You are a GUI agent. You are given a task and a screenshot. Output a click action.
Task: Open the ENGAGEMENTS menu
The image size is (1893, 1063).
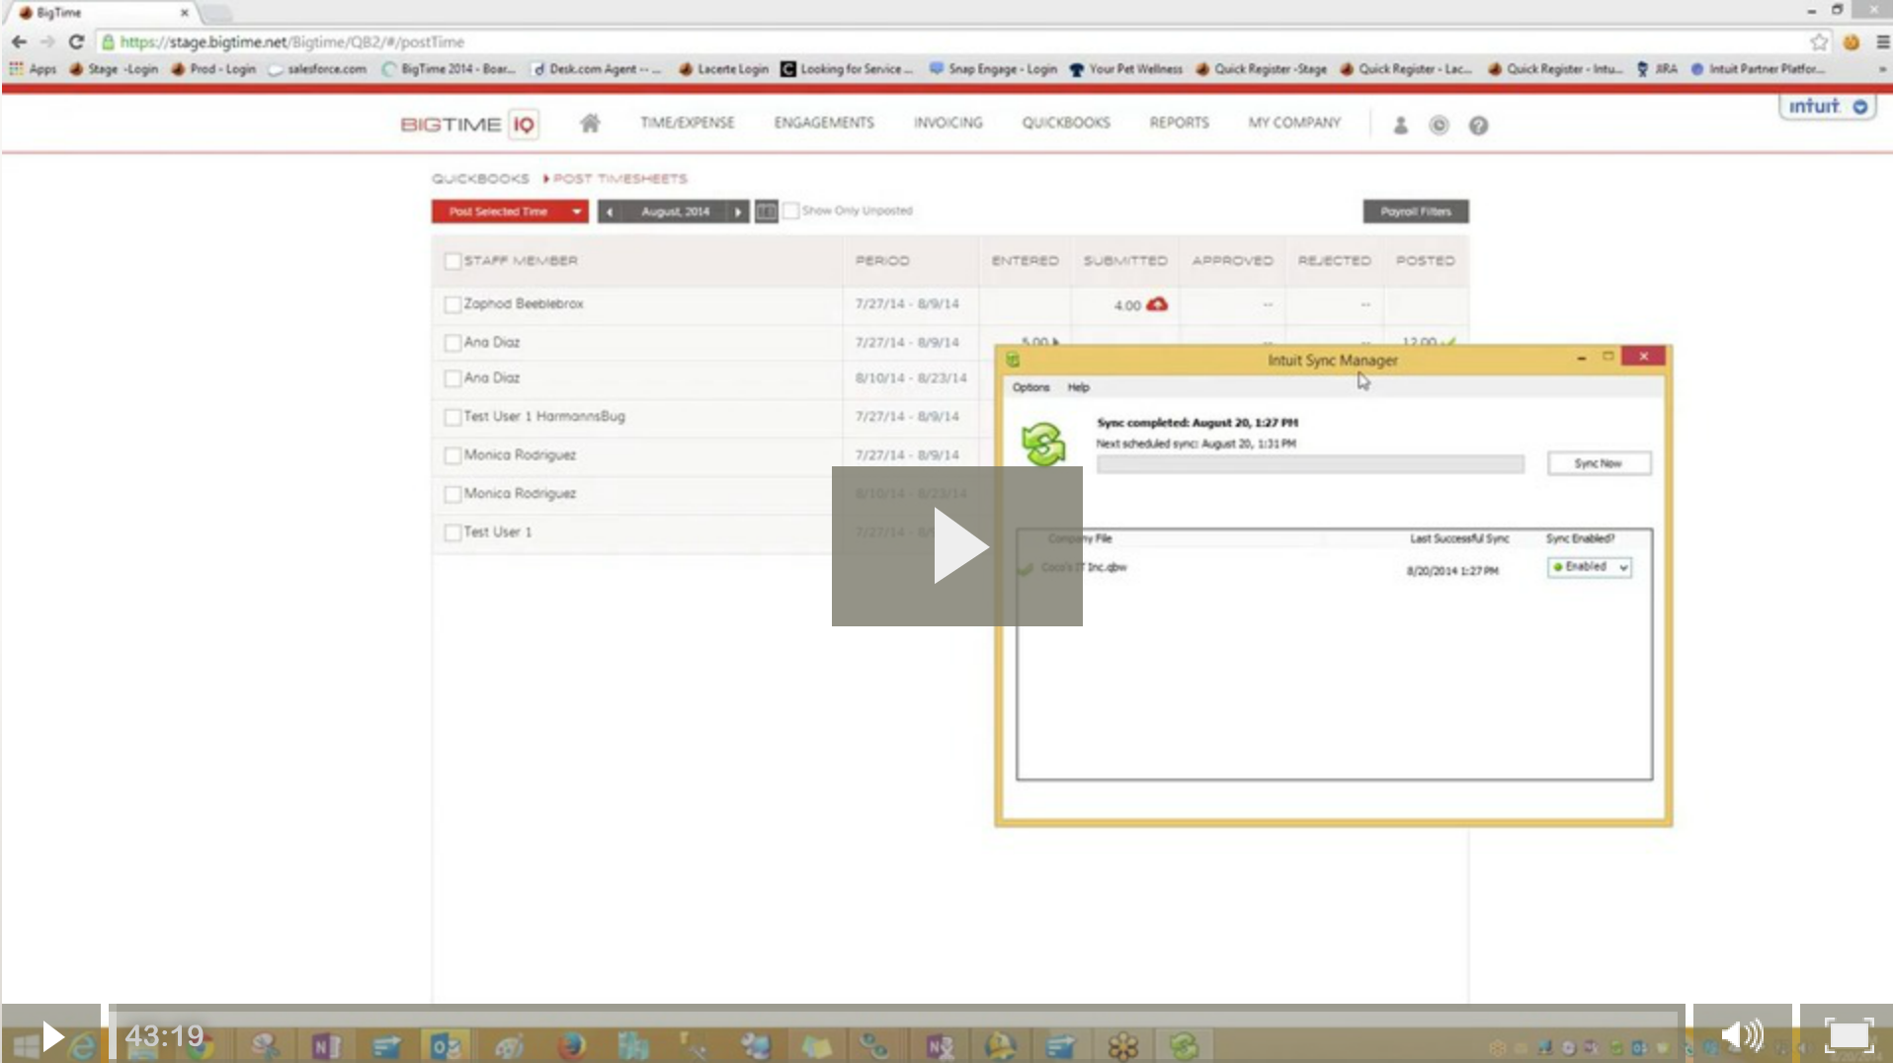click(x=824, y=123)
